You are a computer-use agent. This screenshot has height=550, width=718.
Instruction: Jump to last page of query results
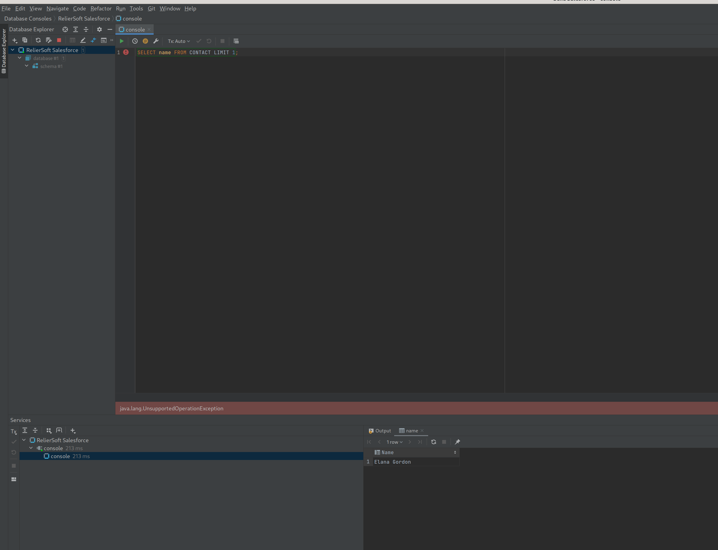[420, 442]
